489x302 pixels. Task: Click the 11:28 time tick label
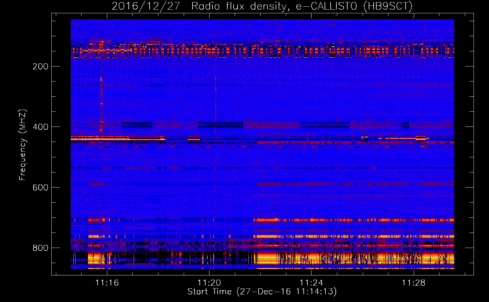coord(413,283)
